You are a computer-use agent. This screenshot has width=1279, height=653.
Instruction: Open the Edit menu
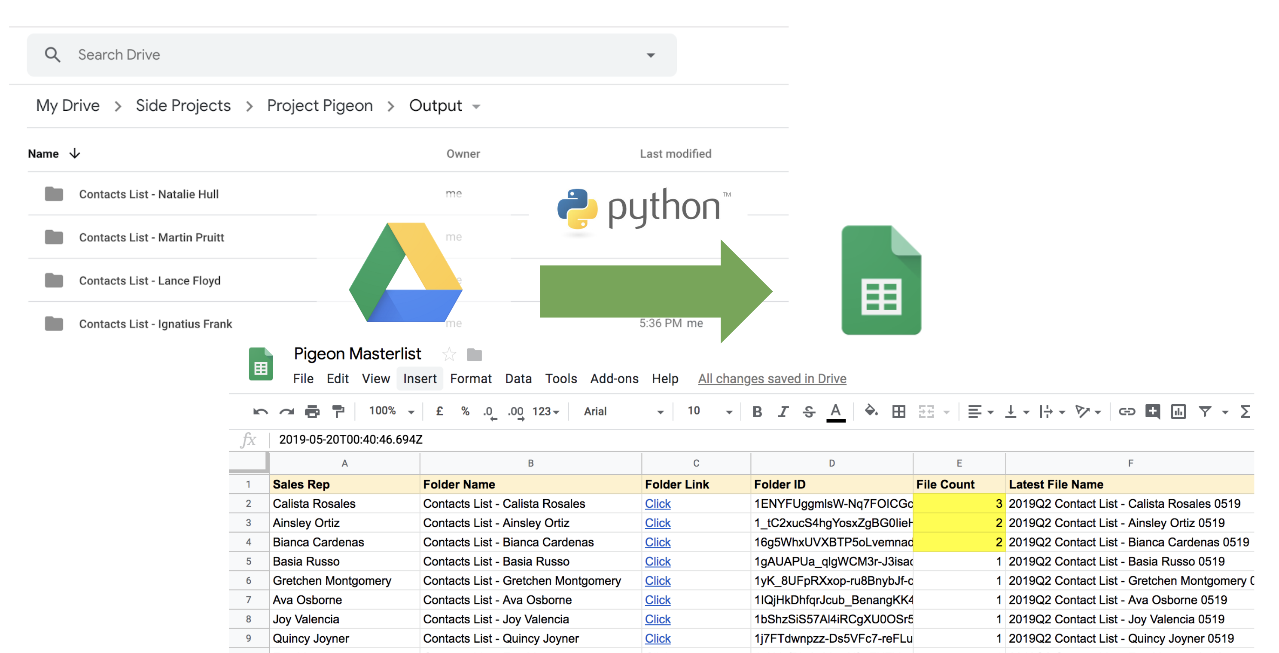tap(338, 378)
